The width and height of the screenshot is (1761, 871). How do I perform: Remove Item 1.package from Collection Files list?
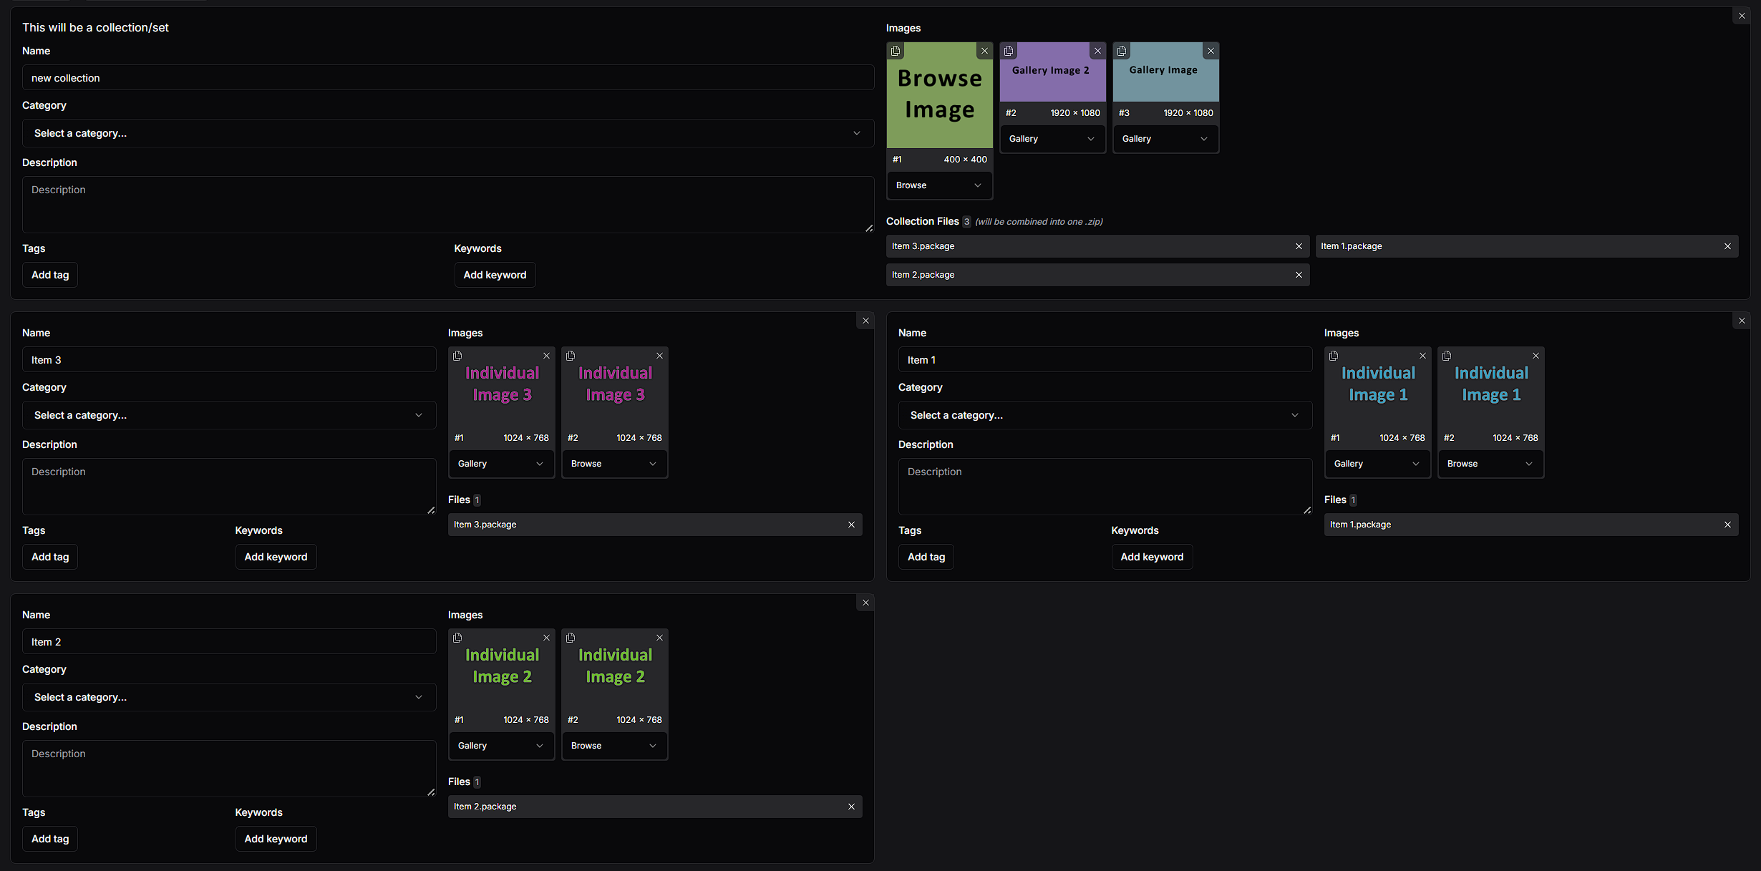point(1727,246)
